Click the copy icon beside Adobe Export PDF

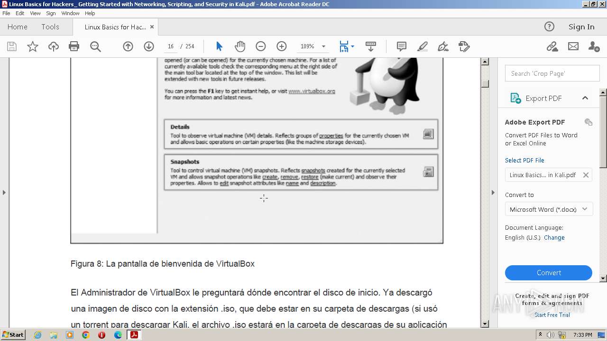[589, 122]
